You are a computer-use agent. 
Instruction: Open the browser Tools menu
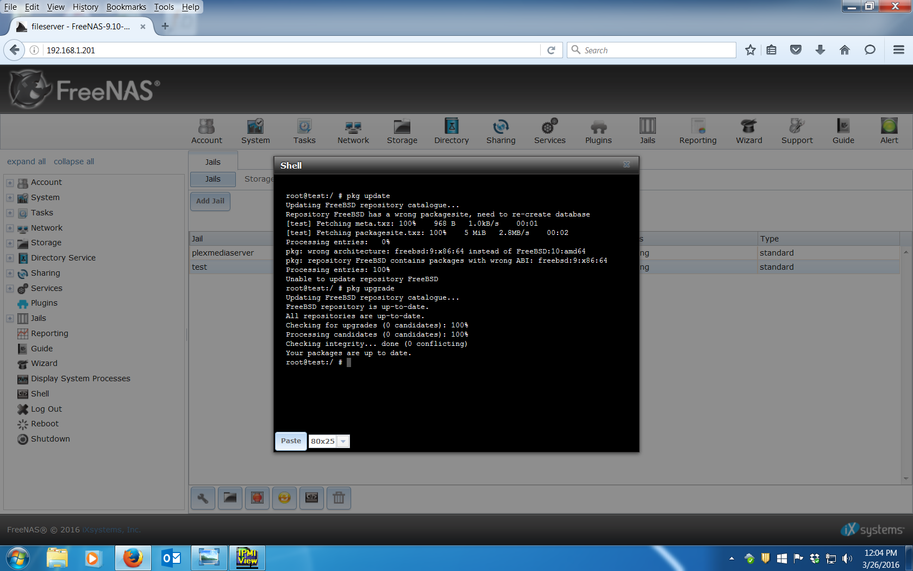click(x=164, y=7)
